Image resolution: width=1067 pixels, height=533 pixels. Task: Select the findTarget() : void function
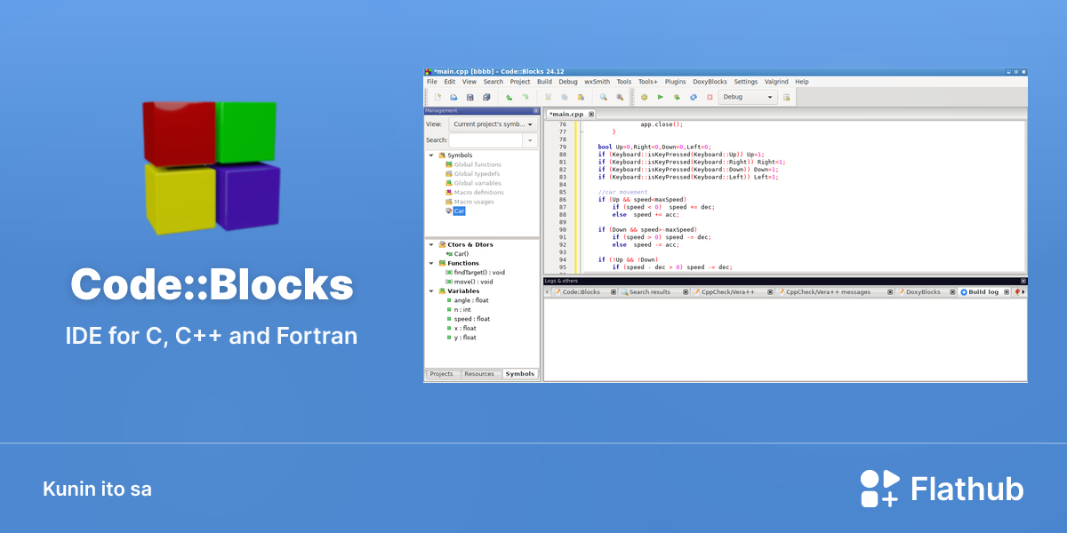[479, 272]
